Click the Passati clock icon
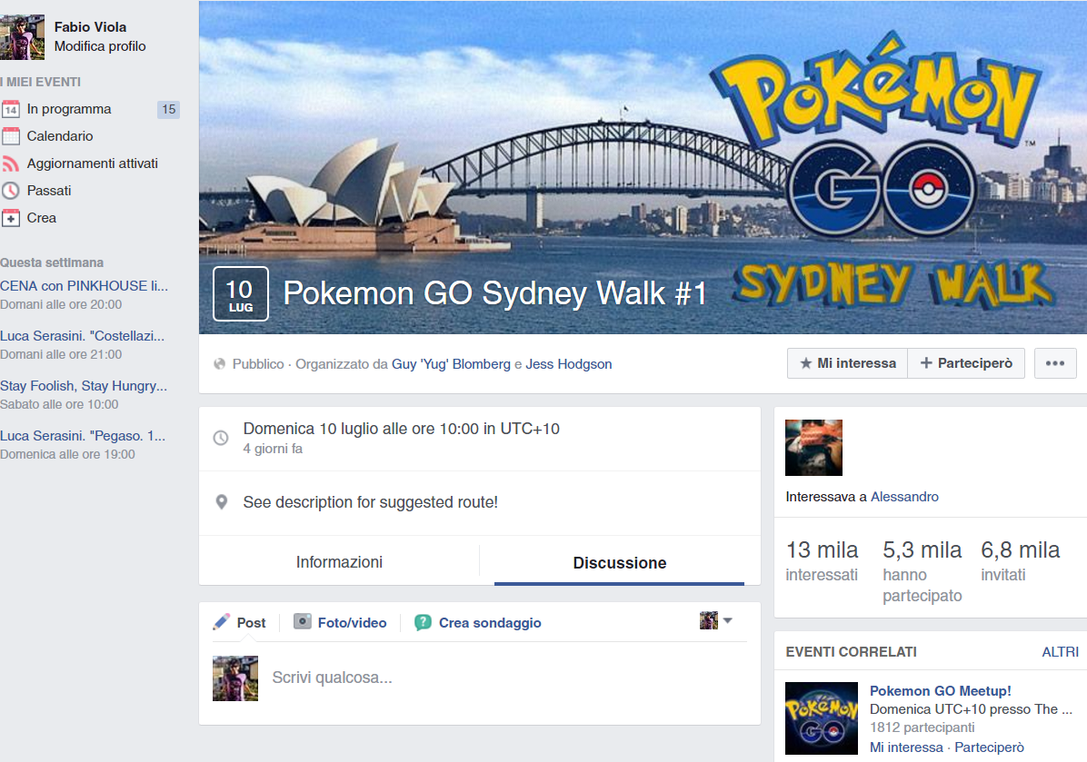 tap(10, 191)
